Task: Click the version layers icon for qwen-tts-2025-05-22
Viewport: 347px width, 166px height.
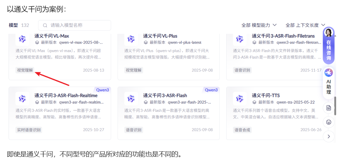Action: point(254,102)
